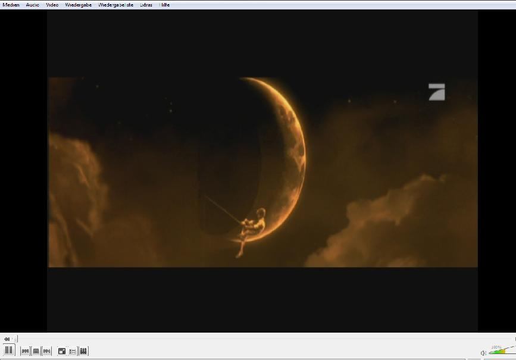
Task: Mute audio via the speaker icon
Action: [x=483, y=353]
